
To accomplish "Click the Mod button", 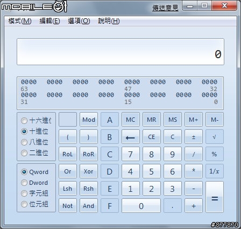I will tap(89, 120).
